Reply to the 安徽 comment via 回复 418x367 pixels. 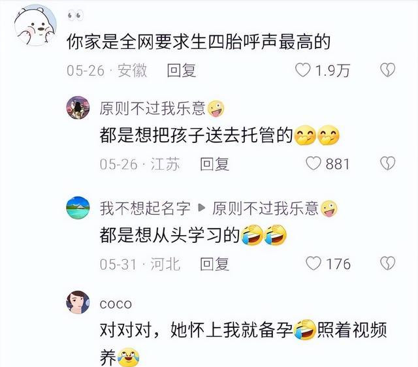click(x=182, y=71)
